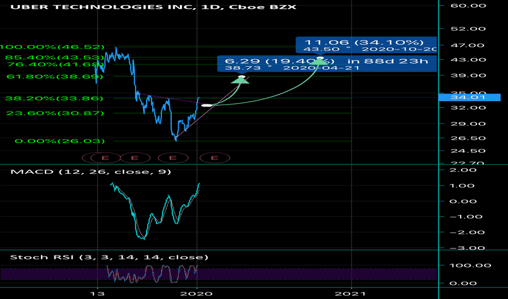508x299 pixels.
Task: Click the current price tag 34.01
Action: coord(469,97)
